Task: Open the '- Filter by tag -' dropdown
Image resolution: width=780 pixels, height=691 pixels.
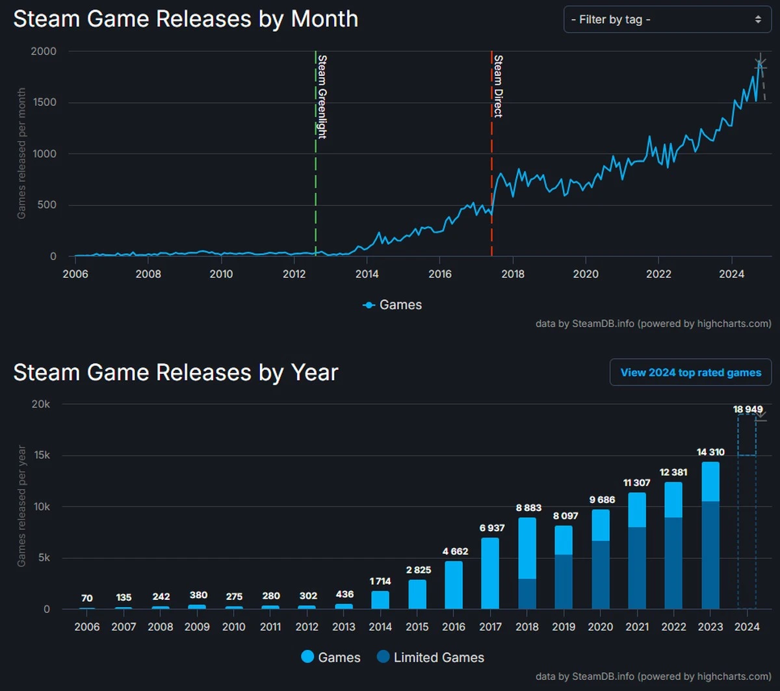Action: [x=666, y=20]
